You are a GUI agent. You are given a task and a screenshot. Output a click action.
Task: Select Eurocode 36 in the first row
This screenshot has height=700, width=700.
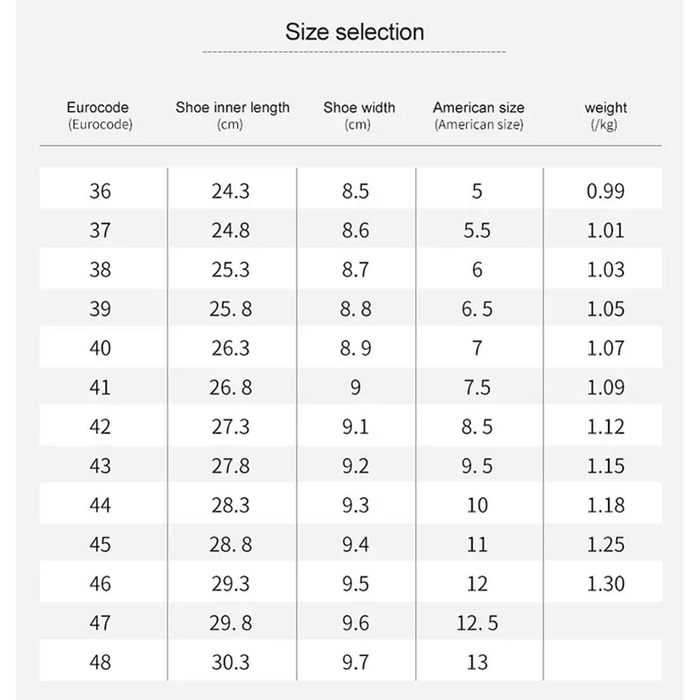[x=101, y=191]
